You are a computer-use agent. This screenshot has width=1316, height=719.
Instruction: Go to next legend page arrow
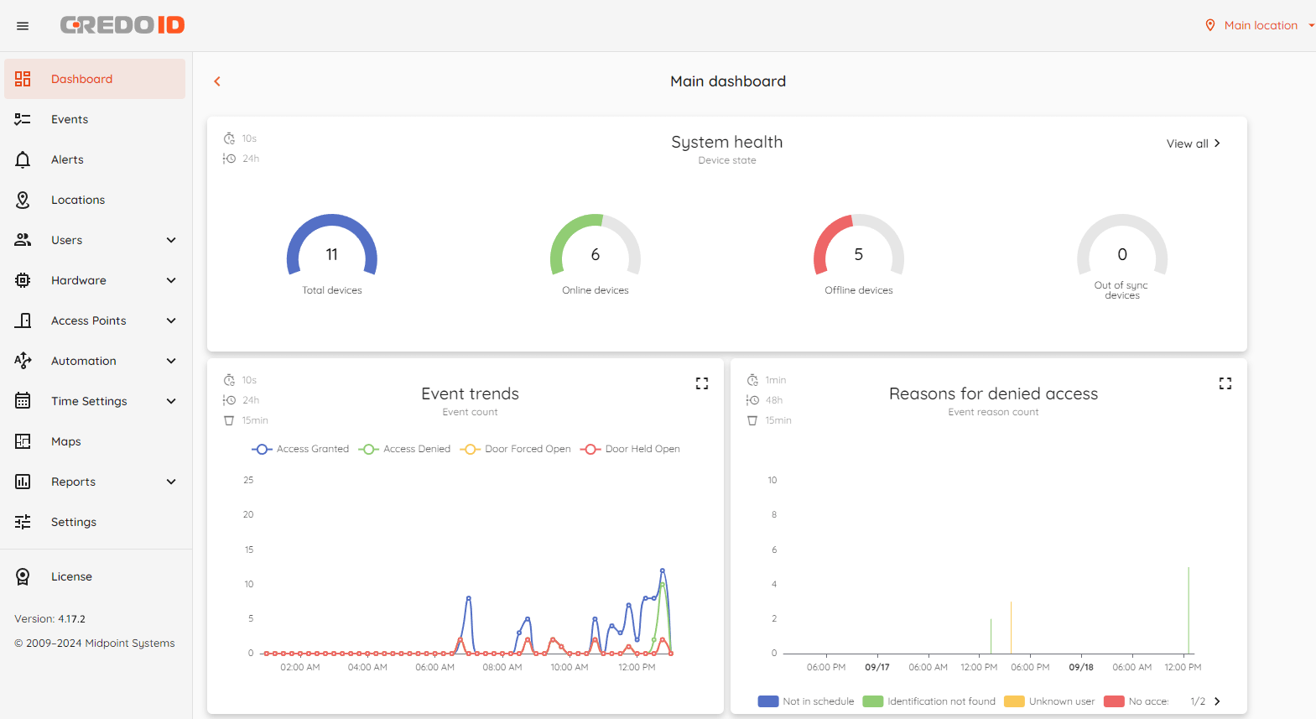tap(1217, 701)
